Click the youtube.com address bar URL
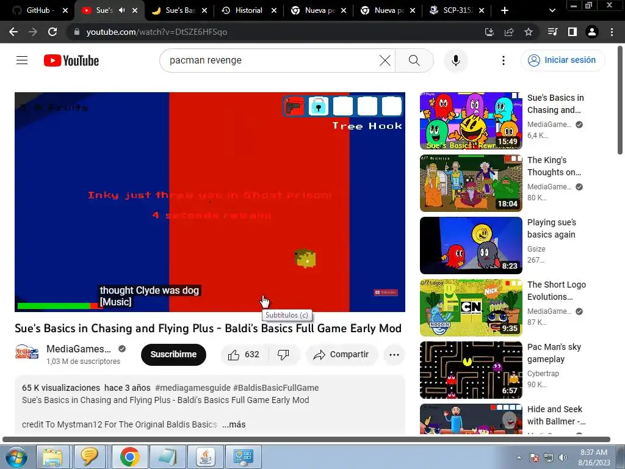The height and width of the screenshot is (469, 625). click(x=156, y=32)
